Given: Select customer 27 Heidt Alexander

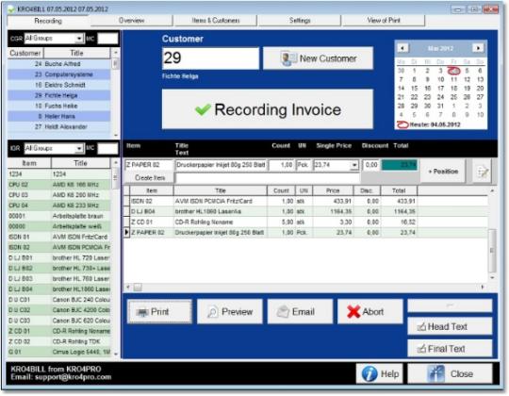Looking at the screenshot, I should [x=59, y=127].
